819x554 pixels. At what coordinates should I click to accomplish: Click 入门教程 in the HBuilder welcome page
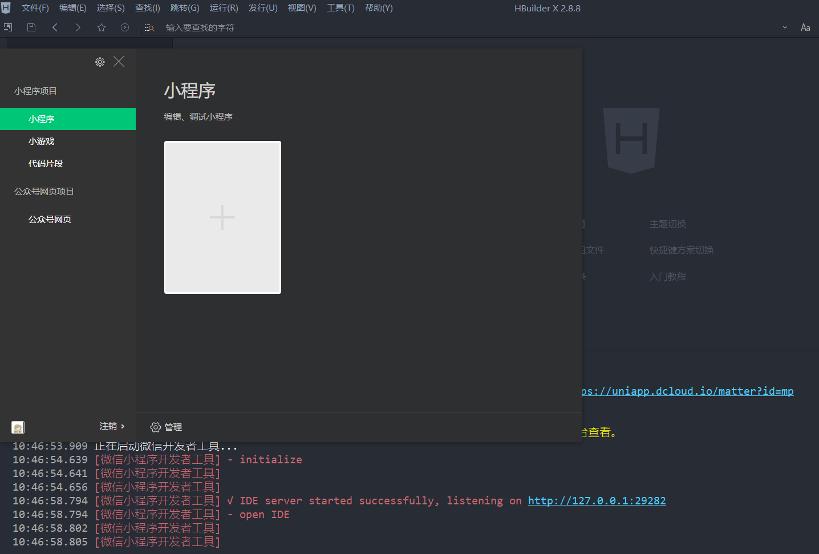668,276
